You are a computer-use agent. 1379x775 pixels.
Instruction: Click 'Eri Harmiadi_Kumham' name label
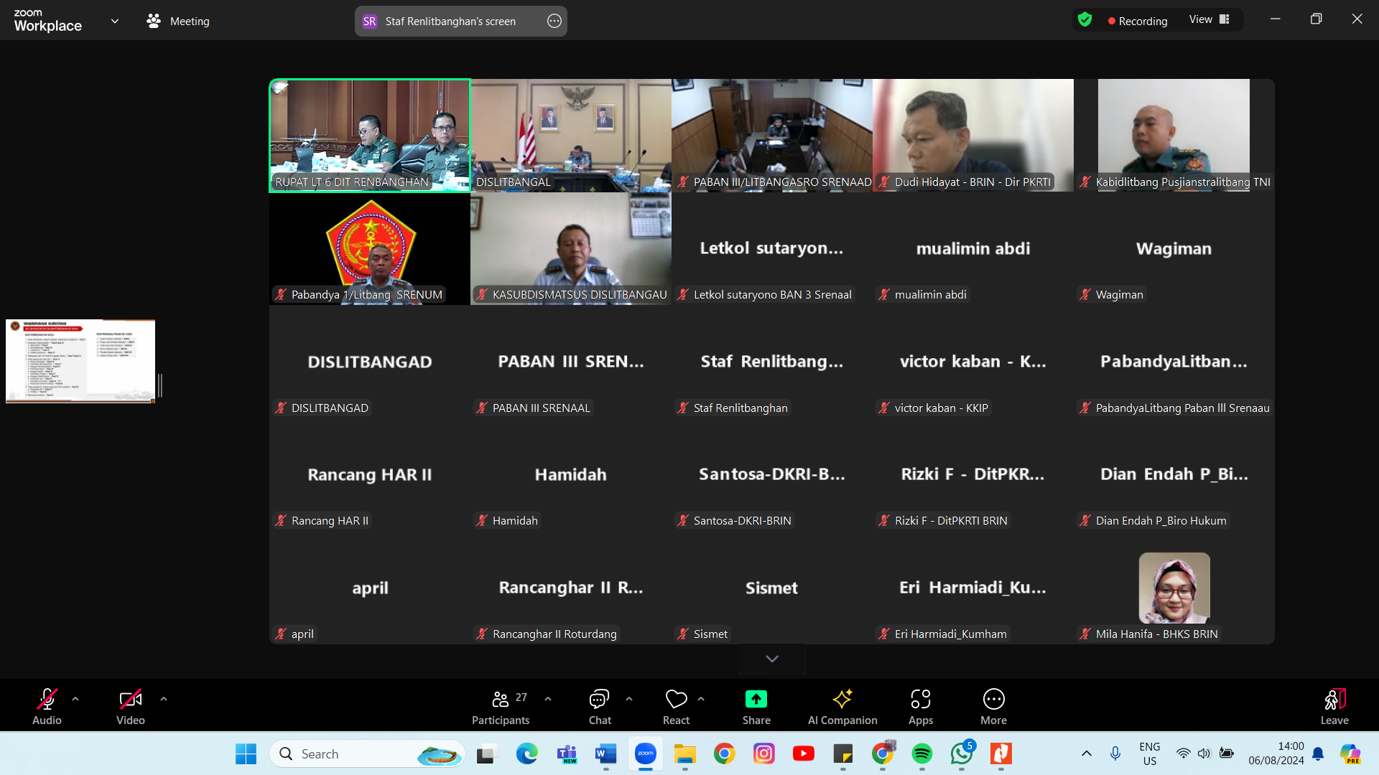click(950, 634)
